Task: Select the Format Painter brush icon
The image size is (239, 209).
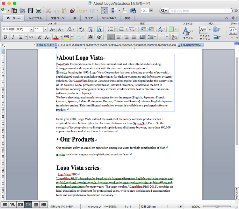Action: click(72, 11)
